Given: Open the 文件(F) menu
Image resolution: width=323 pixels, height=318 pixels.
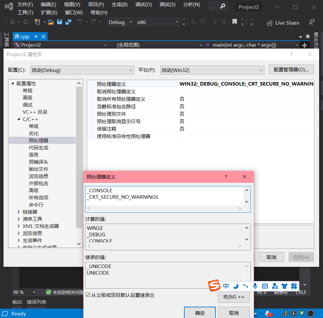Looking at the screenshot, I should click(25, 5).
